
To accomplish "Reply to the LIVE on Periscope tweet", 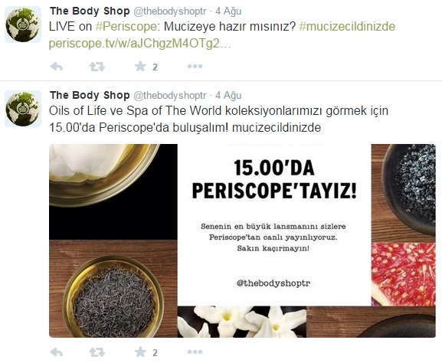I will [57, 67].
